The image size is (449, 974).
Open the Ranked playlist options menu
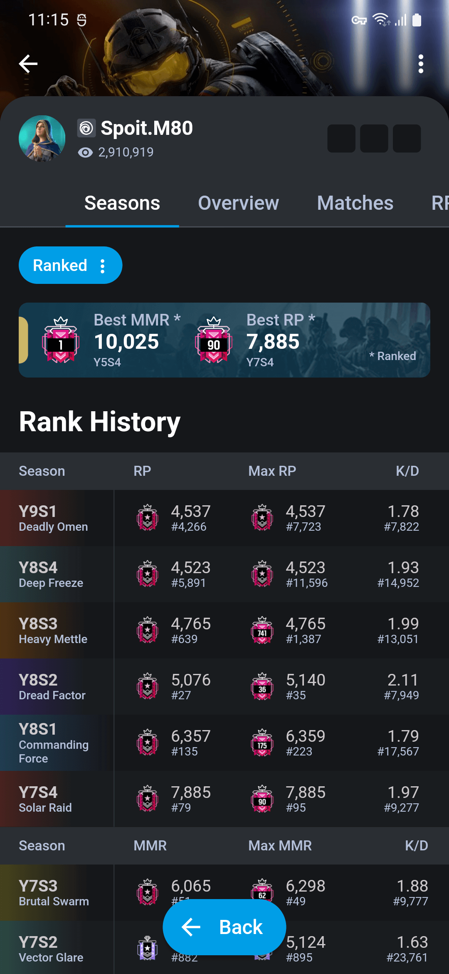point(102,265)
